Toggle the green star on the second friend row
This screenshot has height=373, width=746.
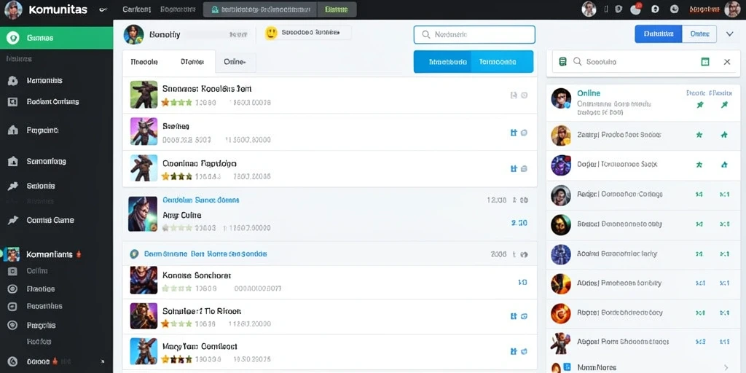[699, 135]
